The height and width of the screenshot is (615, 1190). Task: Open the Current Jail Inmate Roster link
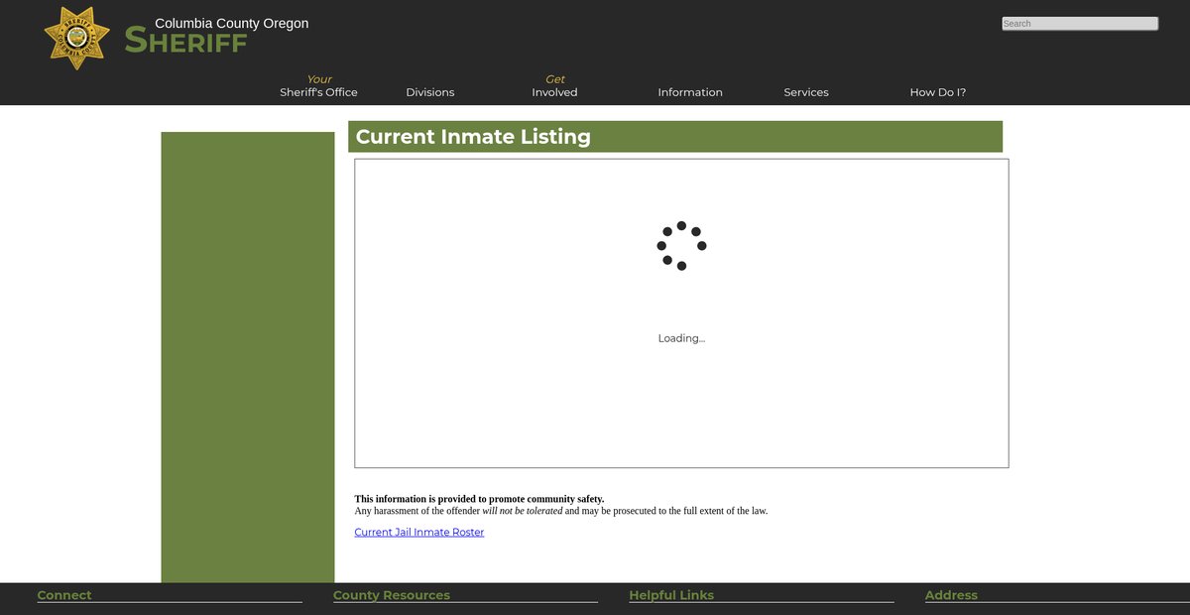coord(419,533)
